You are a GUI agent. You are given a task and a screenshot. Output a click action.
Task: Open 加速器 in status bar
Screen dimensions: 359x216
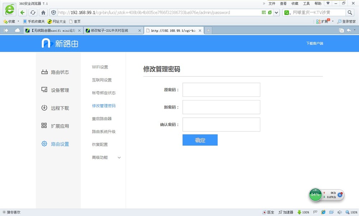tap(286, 212)
